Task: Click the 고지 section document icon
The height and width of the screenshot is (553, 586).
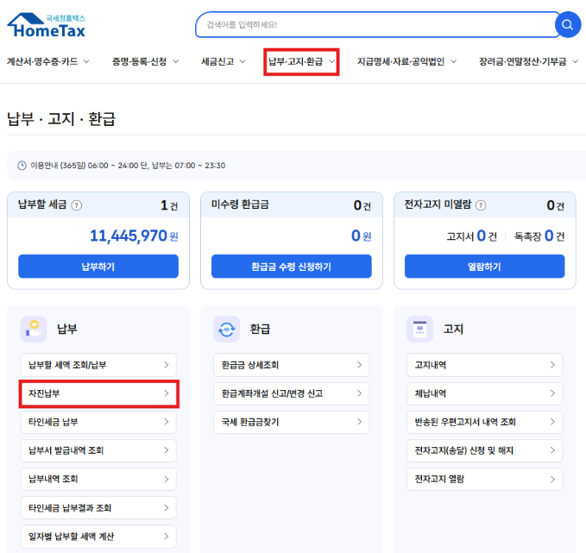Action: (420, 329)
